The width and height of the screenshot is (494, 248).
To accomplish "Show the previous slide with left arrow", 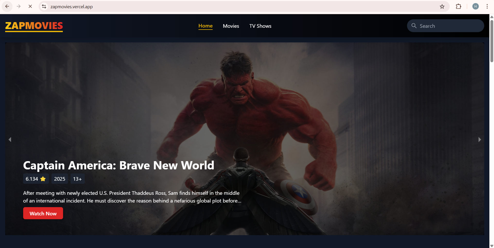I will click(10, 140).
